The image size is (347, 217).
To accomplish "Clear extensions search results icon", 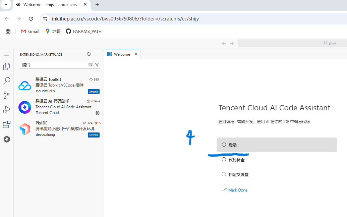I will [x=90, y=65].
